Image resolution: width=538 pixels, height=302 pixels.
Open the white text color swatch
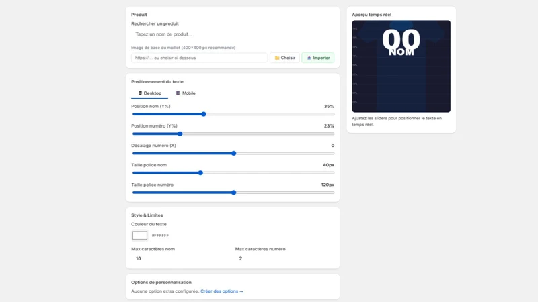[140, 236]
